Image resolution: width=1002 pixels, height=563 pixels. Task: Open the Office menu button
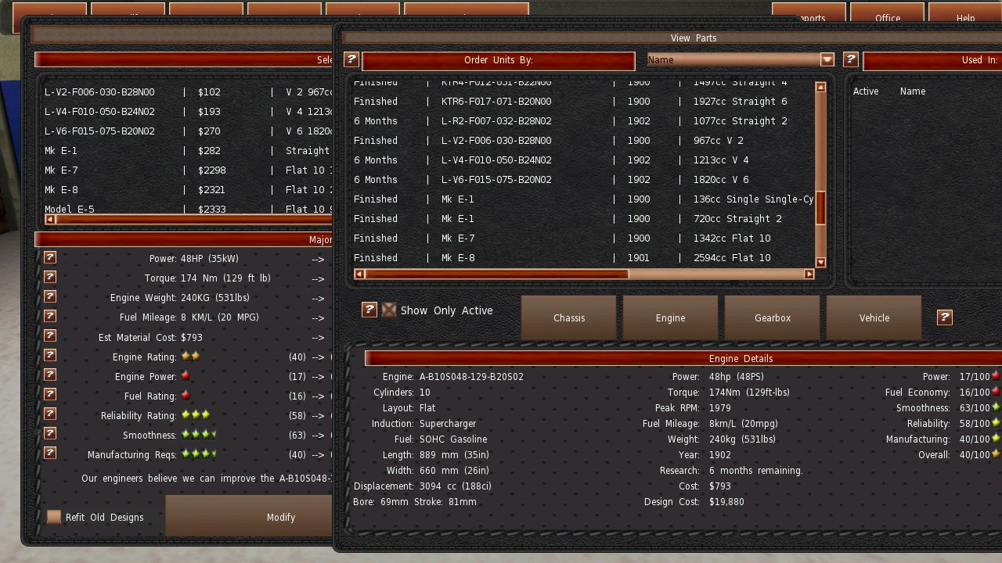(x=887, y=17)
